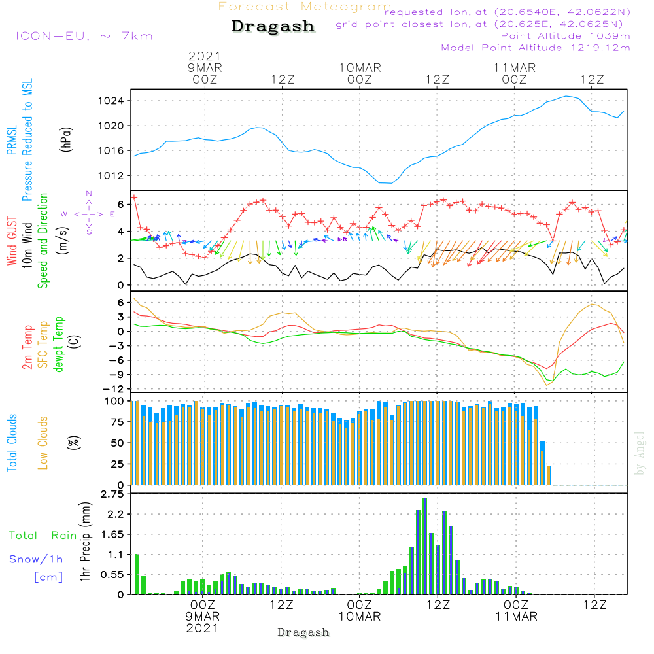The width and height of the screenshot is (654, 654).
Task: Click the '[cm]' snow unit label
Action: point(48,577)
